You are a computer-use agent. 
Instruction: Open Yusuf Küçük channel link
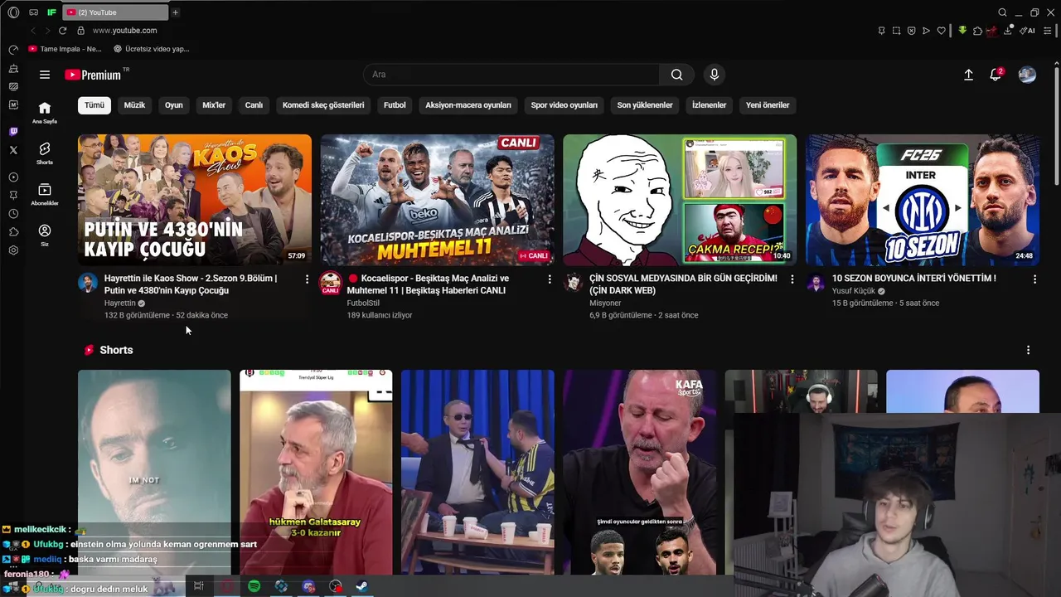(x=854, y=291)
